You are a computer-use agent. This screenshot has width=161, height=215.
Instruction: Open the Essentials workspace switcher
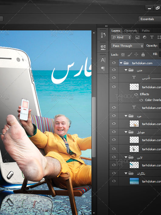[150, 19]
